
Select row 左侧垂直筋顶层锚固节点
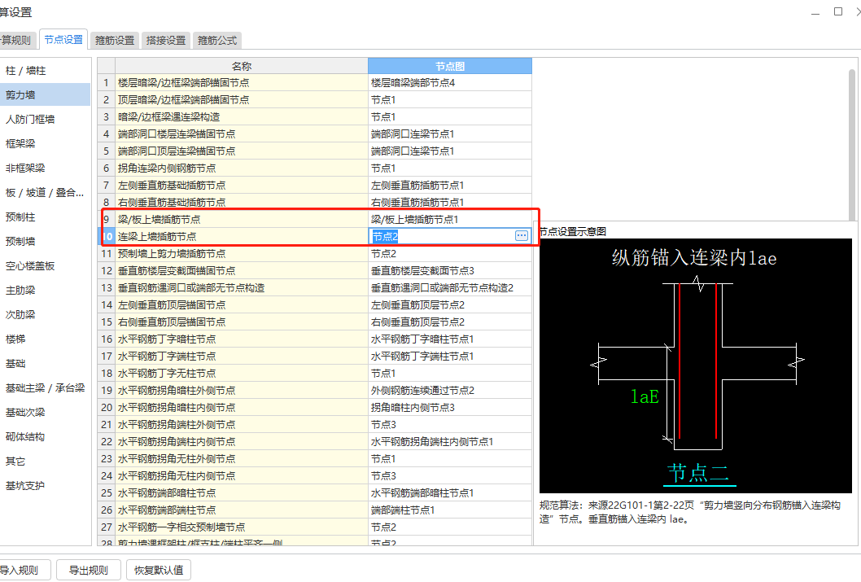[x=241, y=304]
